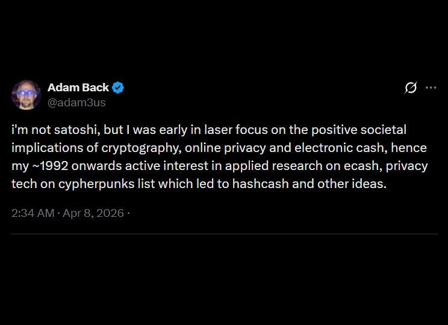The width and height of the screenshot is (448, 325).
Task: Click the blue verified checkmark badge
Action: [118, 88]
